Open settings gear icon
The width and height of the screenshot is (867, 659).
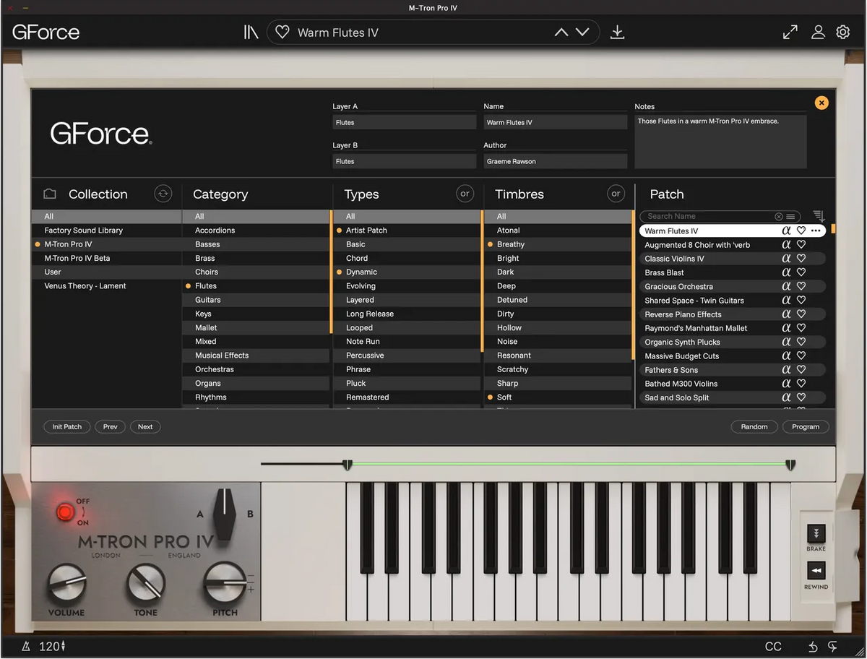tap(842, 33)
